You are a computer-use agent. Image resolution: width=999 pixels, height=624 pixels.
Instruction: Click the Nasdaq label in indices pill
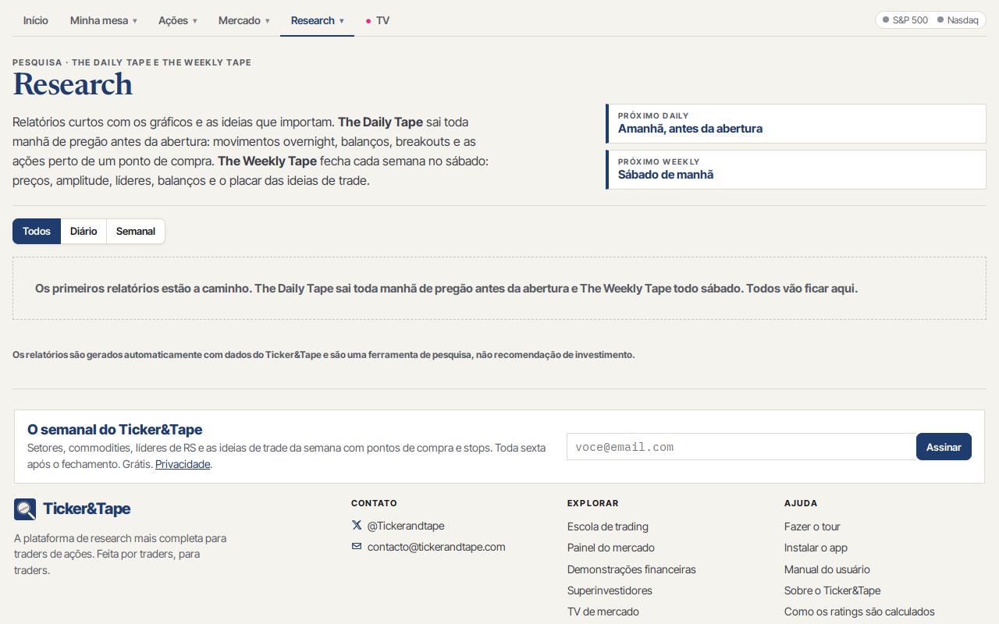[x=962, y=19]
